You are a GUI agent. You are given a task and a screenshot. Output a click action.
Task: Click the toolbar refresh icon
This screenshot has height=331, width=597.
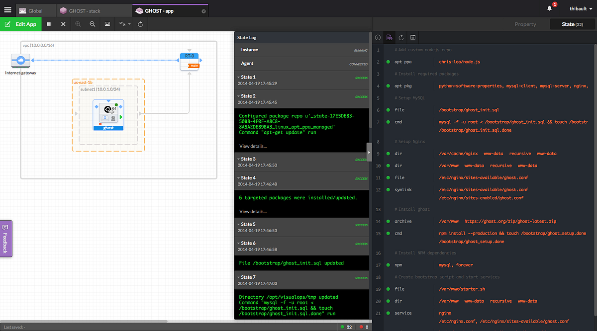tap(140, 24)
